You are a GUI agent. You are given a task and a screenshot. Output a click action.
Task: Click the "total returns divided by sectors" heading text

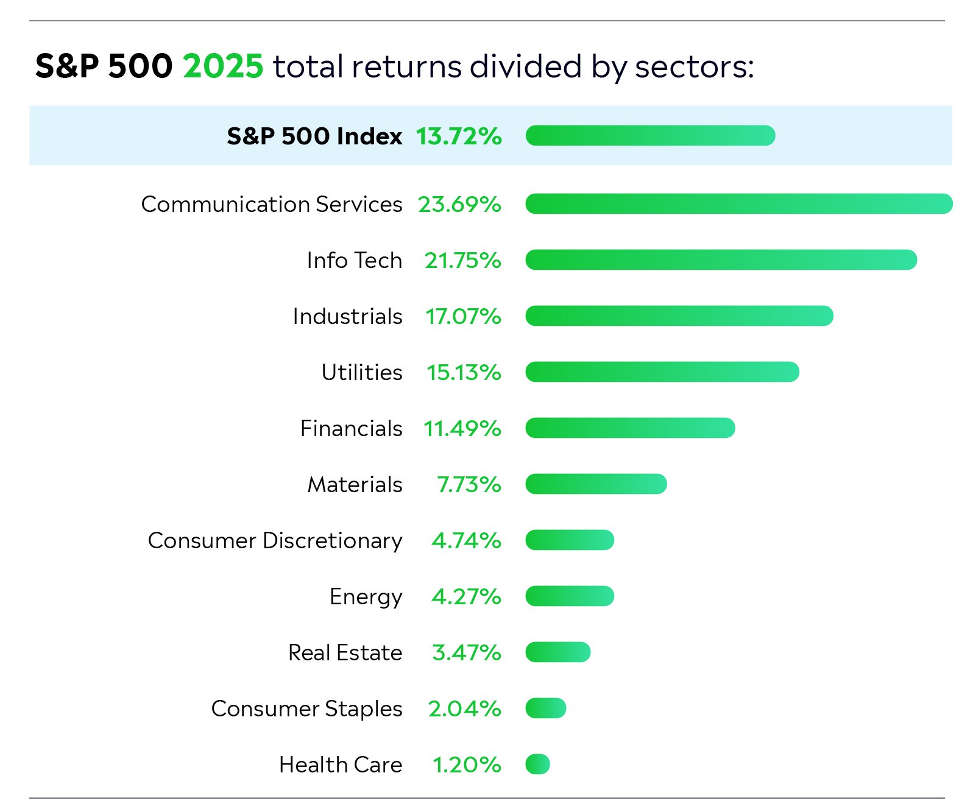click(513, 66)
